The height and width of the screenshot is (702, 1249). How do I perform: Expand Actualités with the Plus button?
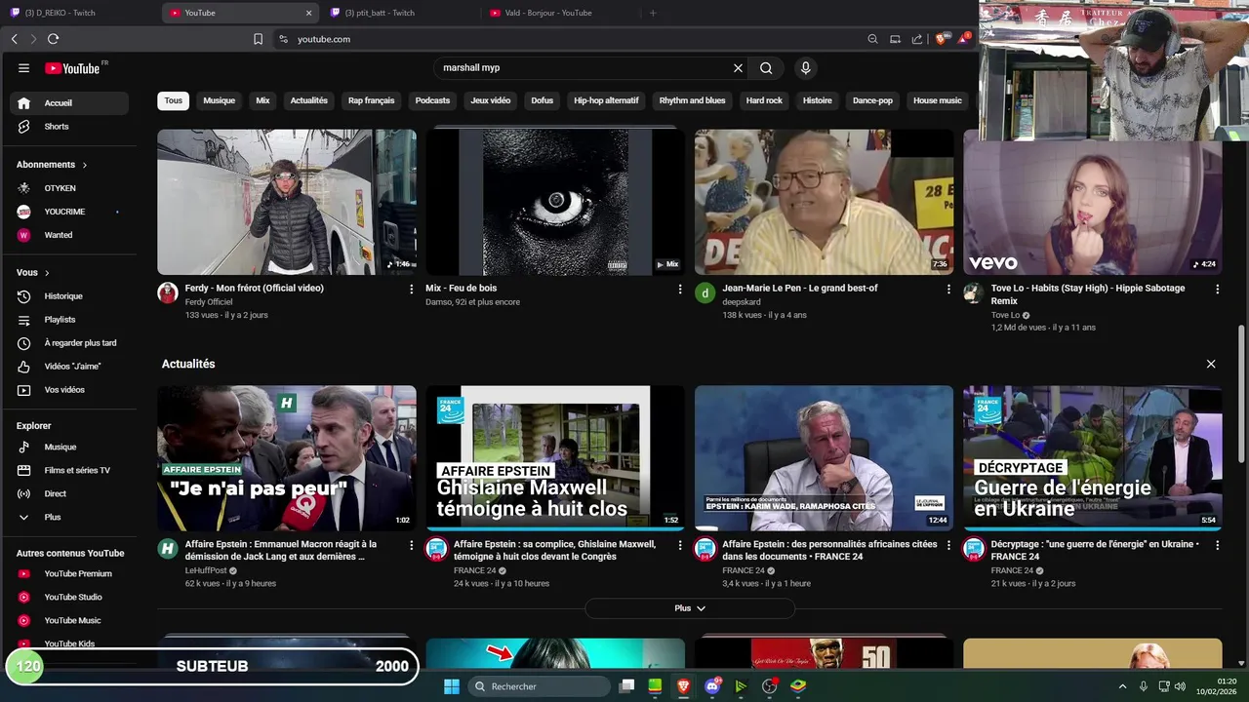click(x=690, y=608)
